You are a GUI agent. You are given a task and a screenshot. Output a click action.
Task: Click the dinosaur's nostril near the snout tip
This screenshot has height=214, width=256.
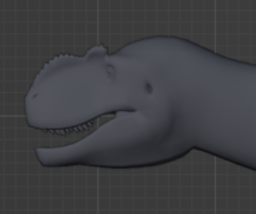click(x=34, y=96)
